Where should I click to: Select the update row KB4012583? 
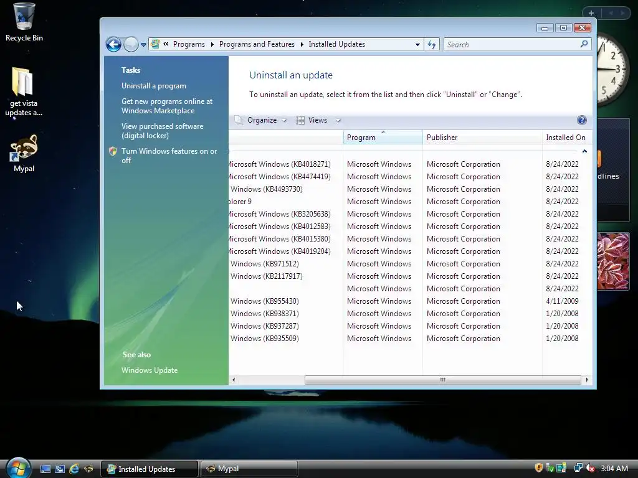click(409, 227)
